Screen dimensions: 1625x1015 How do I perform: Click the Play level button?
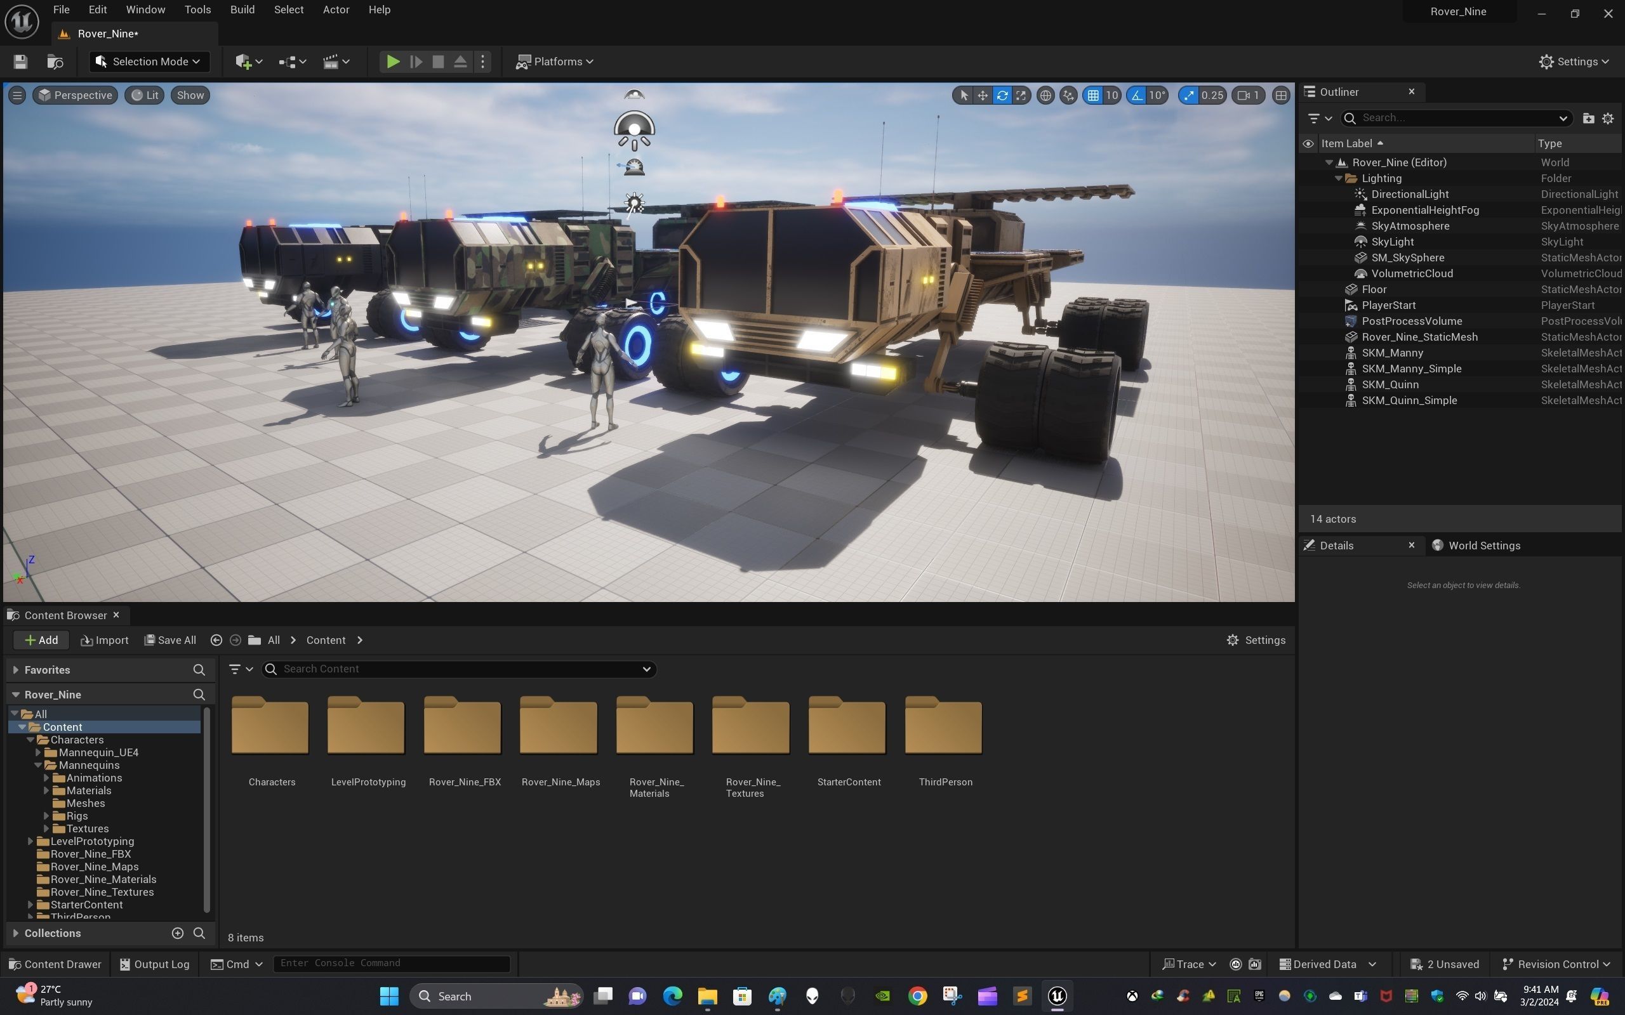393,62
